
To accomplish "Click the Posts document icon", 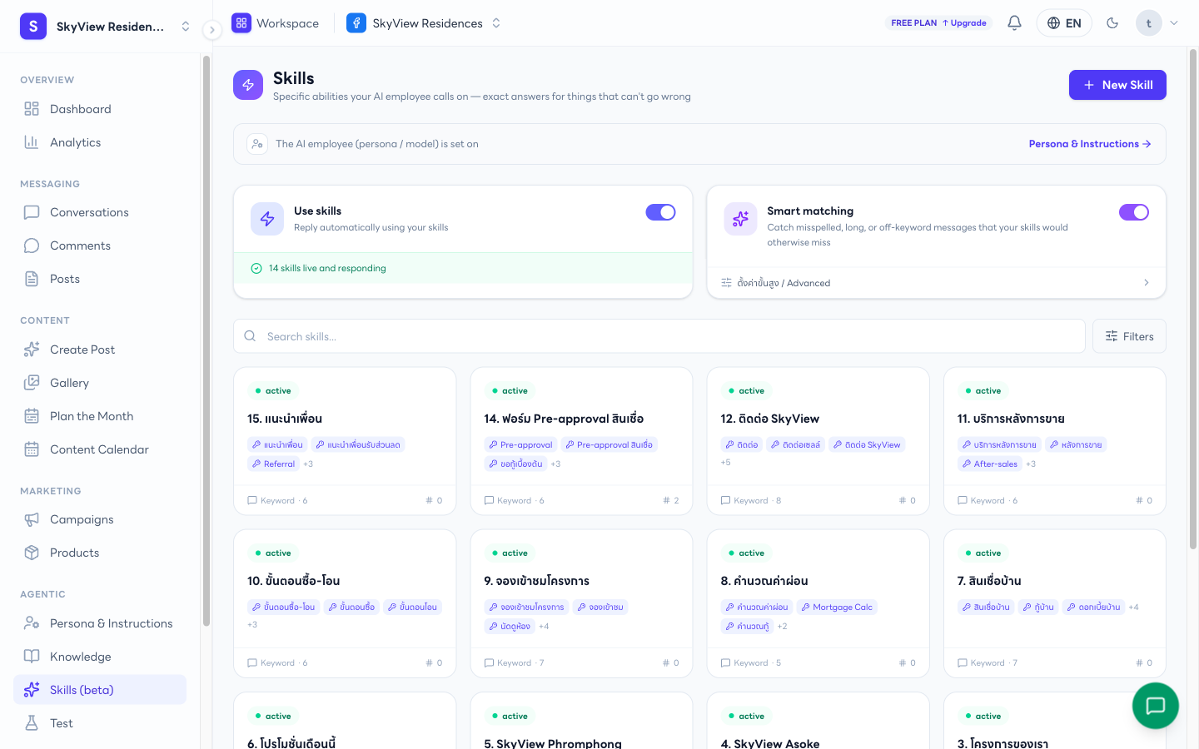I will pos(32,279).
